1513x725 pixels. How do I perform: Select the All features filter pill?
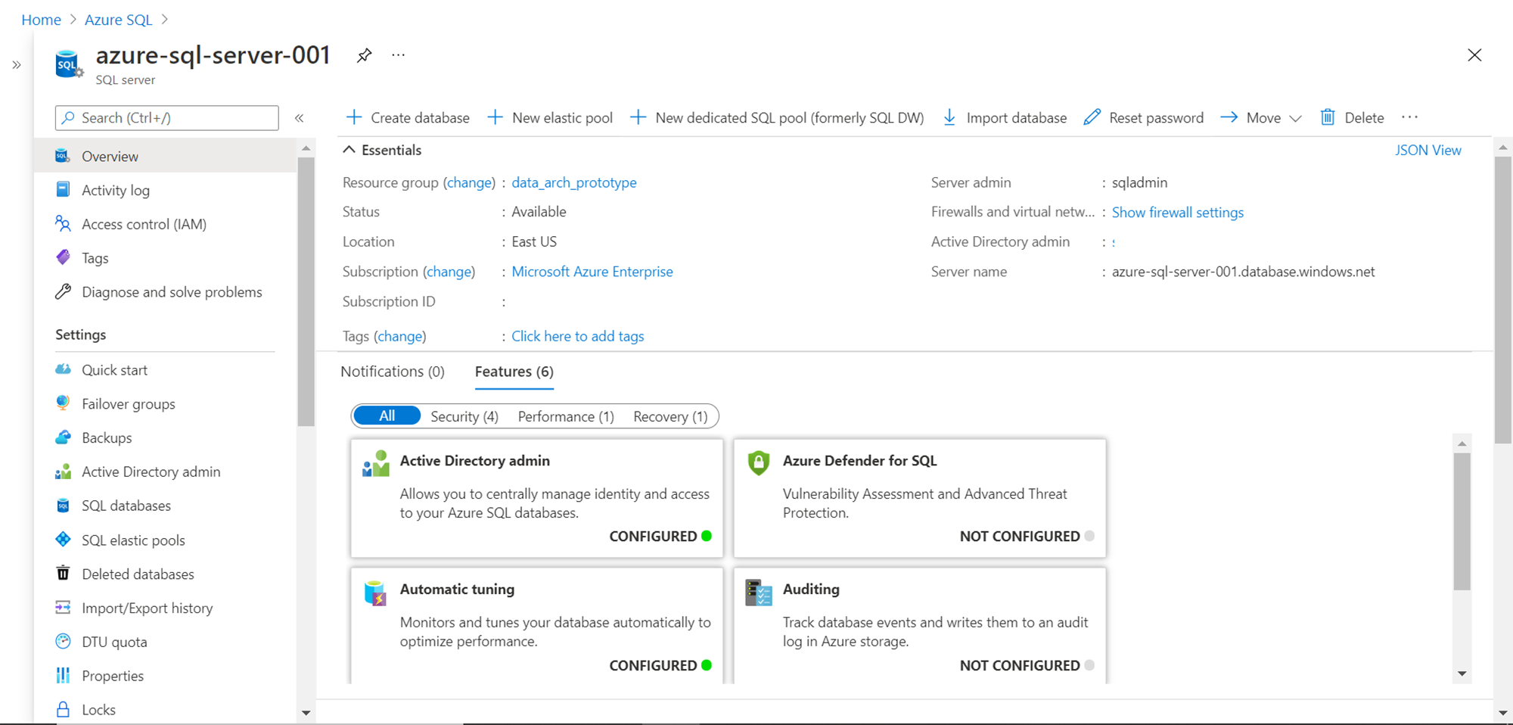387,416
